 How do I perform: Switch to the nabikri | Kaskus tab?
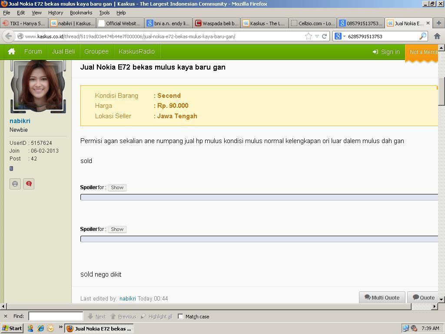coord(73,23)
